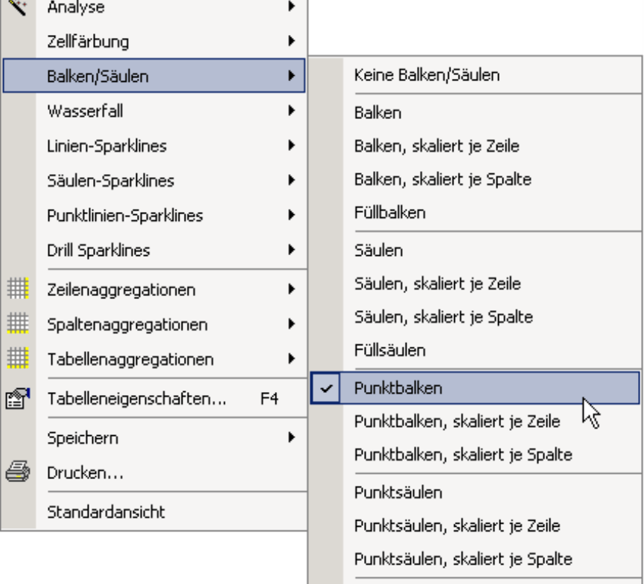Click the Tabelleneigenschaften properties icon

pyautogui.click(x=18, y=399)
